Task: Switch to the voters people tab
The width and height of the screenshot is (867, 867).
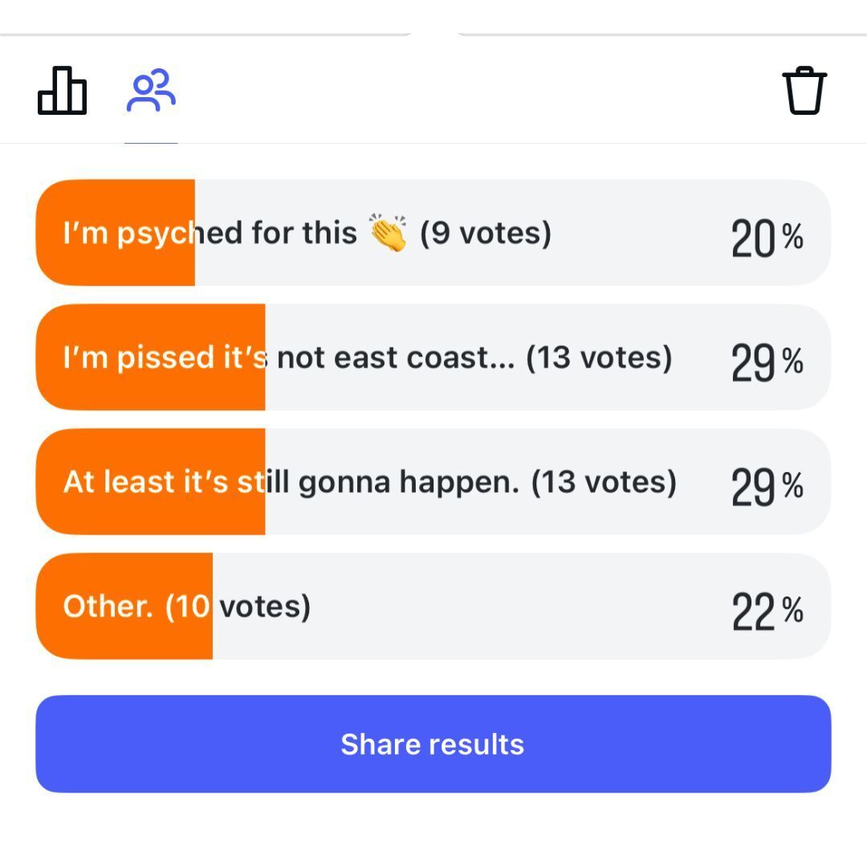Action: coord(151,92)
